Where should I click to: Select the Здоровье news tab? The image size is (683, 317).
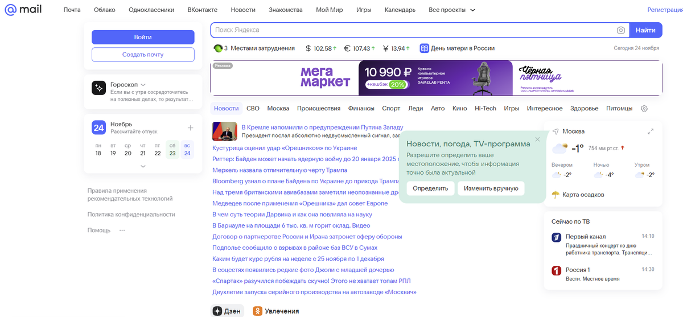coord(584,109)
